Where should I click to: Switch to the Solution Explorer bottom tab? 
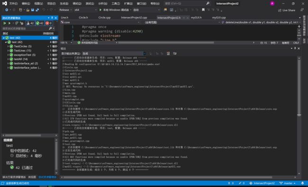pos(14,177)
